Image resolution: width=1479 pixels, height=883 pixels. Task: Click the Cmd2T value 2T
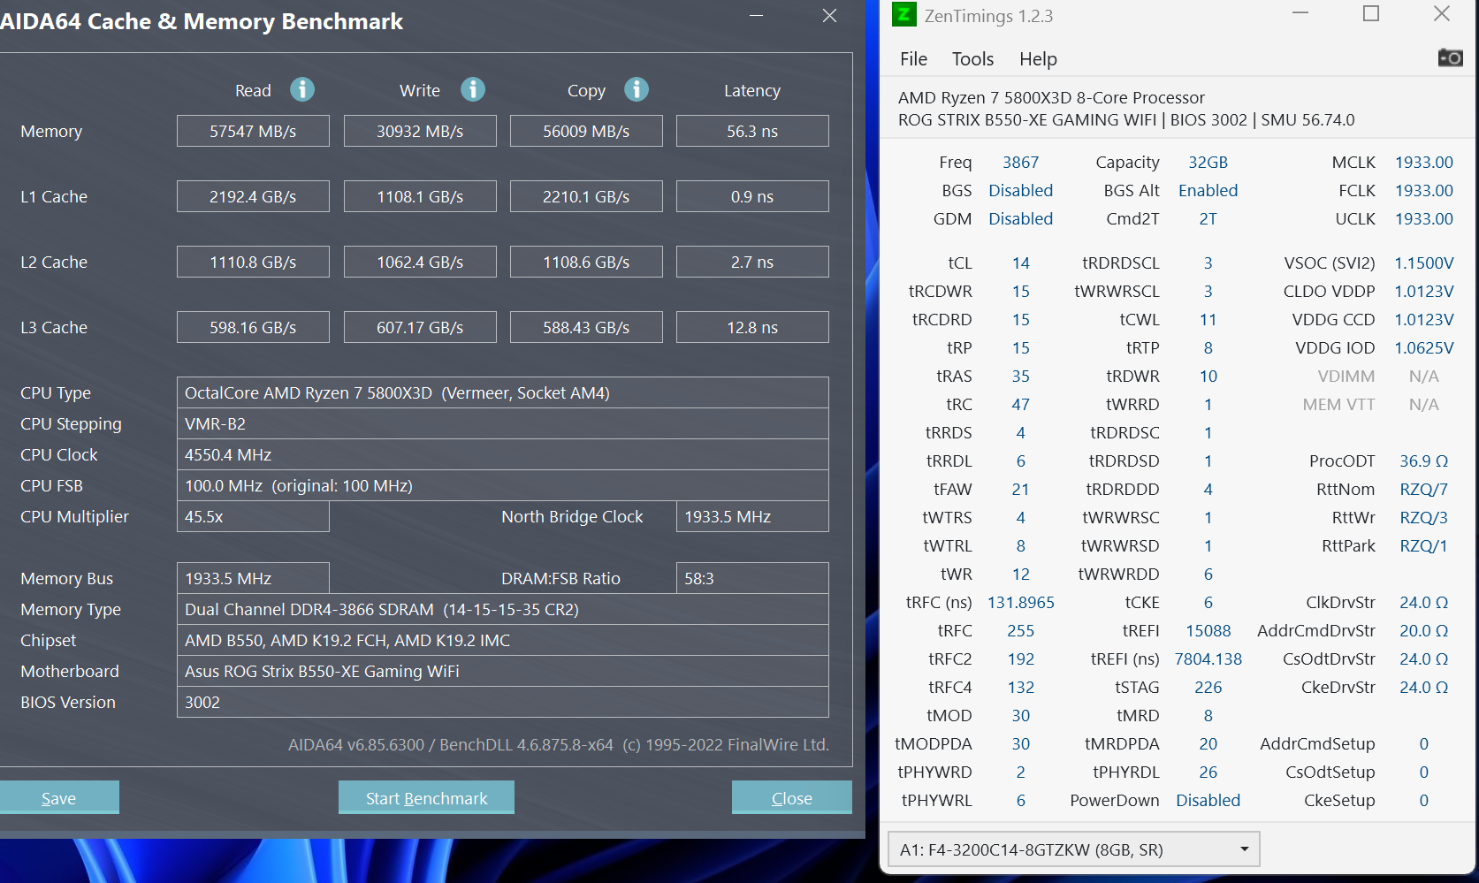1208,218
